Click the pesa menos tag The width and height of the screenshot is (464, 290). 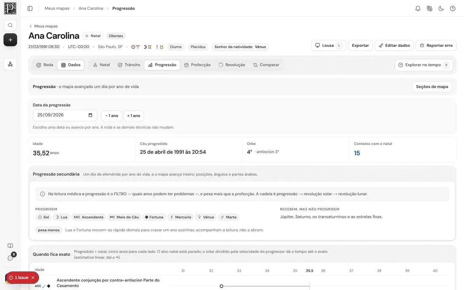pos(49,230)
